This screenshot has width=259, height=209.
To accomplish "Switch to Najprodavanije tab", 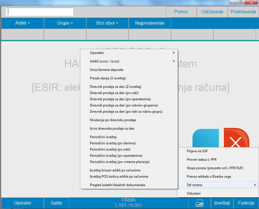I will 150,23.
